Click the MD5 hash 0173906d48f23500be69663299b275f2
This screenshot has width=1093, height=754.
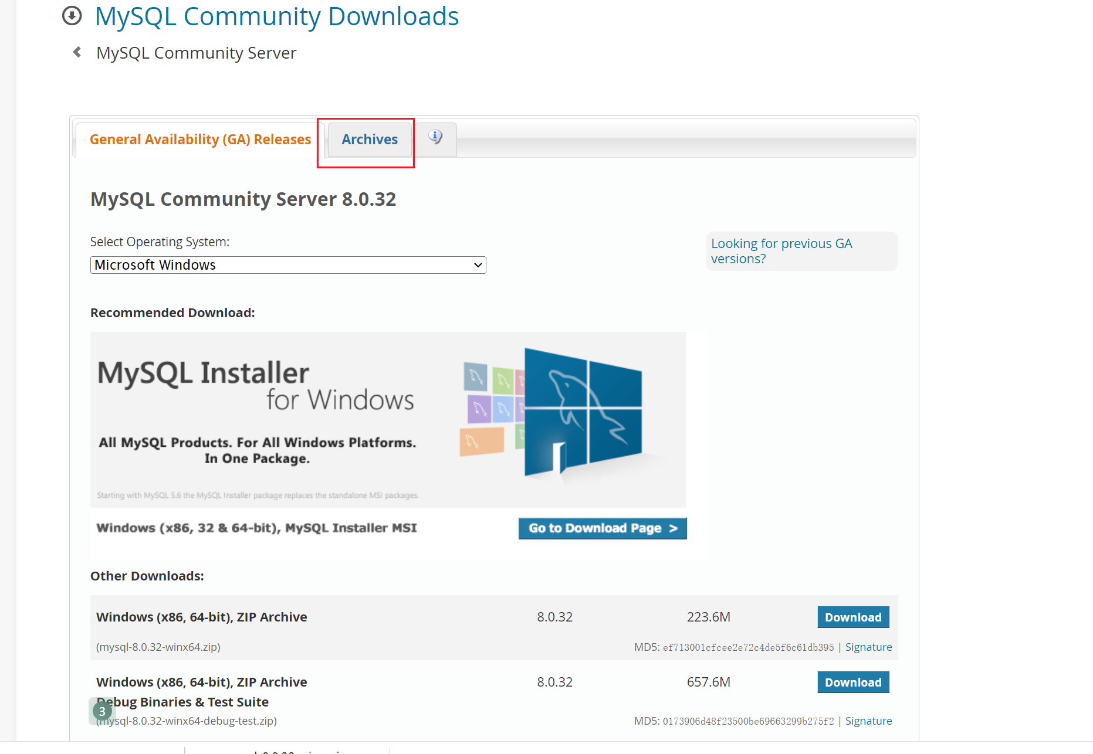click(748, 721)
